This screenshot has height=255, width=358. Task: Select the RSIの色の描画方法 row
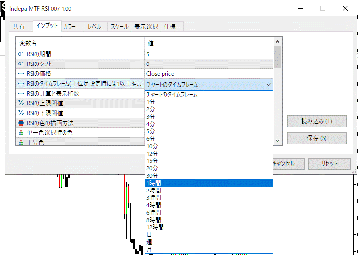[x=80, y=123]
